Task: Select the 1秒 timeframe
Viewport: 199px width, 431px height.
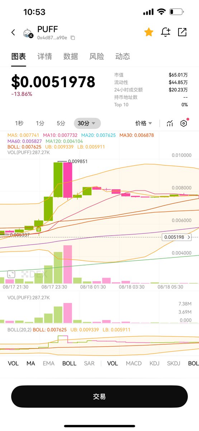Action: pos(19,123)
